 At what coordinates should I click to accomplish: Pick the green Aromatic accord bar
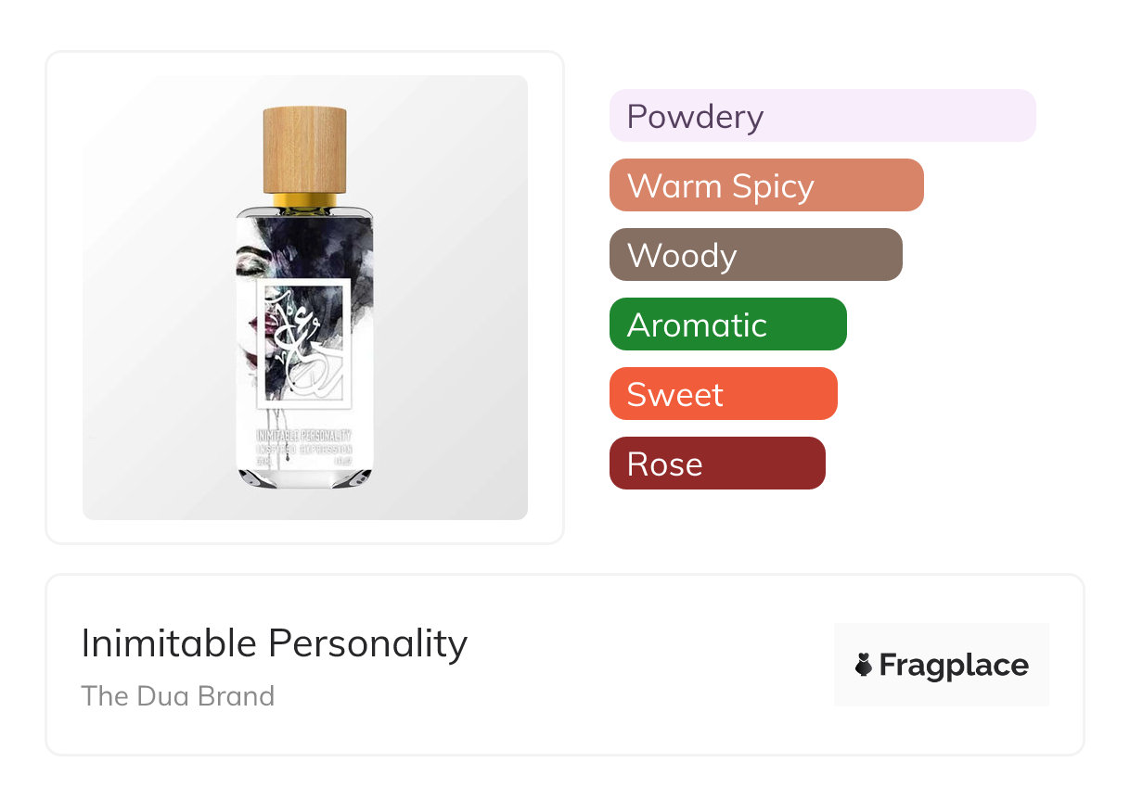click(x=727, y=324)
